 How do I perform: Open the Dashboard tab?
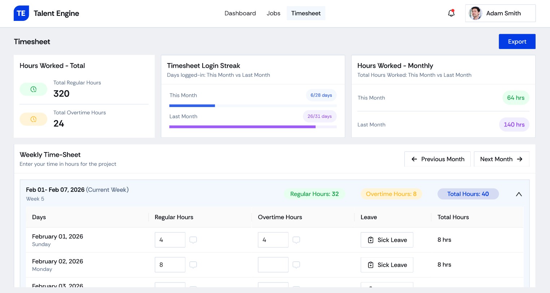240,13
